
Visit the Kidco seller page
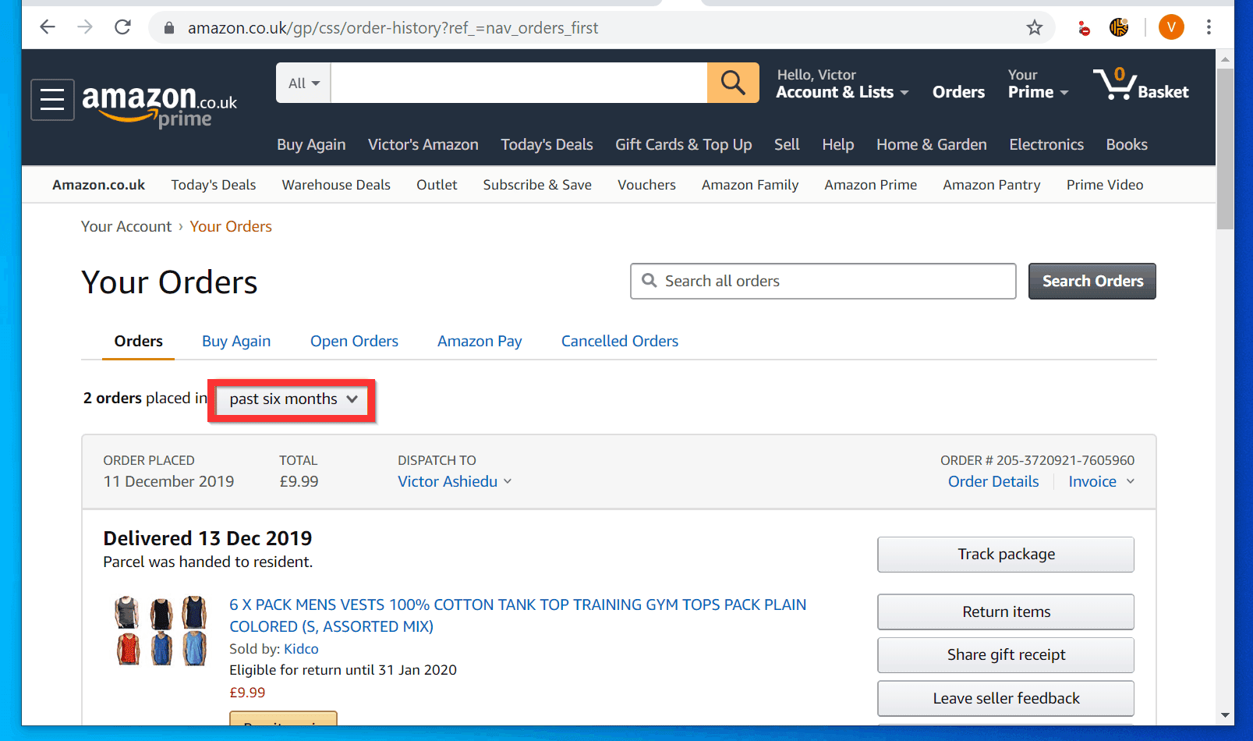pos(301,648)
